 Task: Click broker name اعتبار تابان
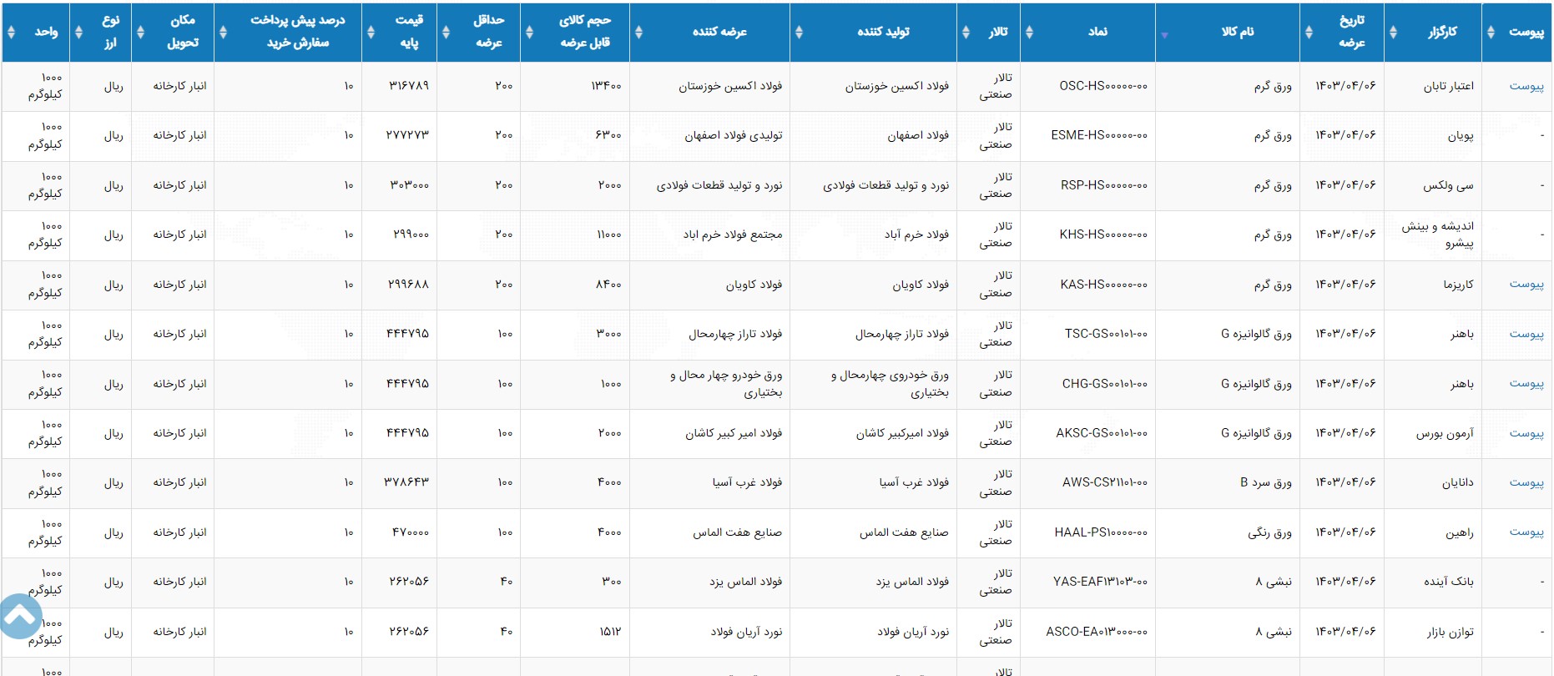pyautogui.click(x=1448, y=86)
